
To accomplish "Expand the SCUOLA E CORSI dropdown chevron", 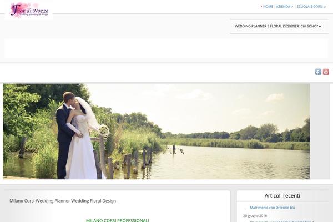I will [325, 7].
